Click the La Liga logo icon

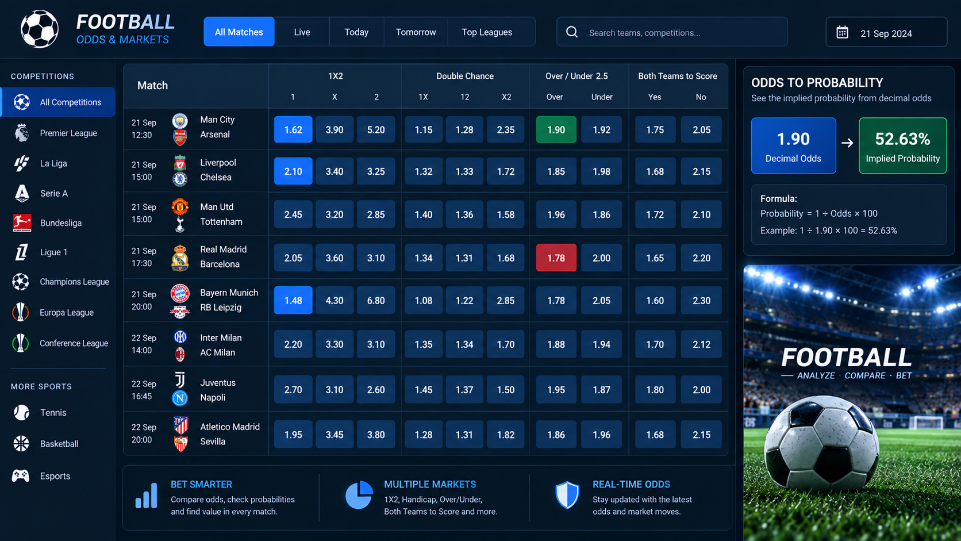pos(22,163)
